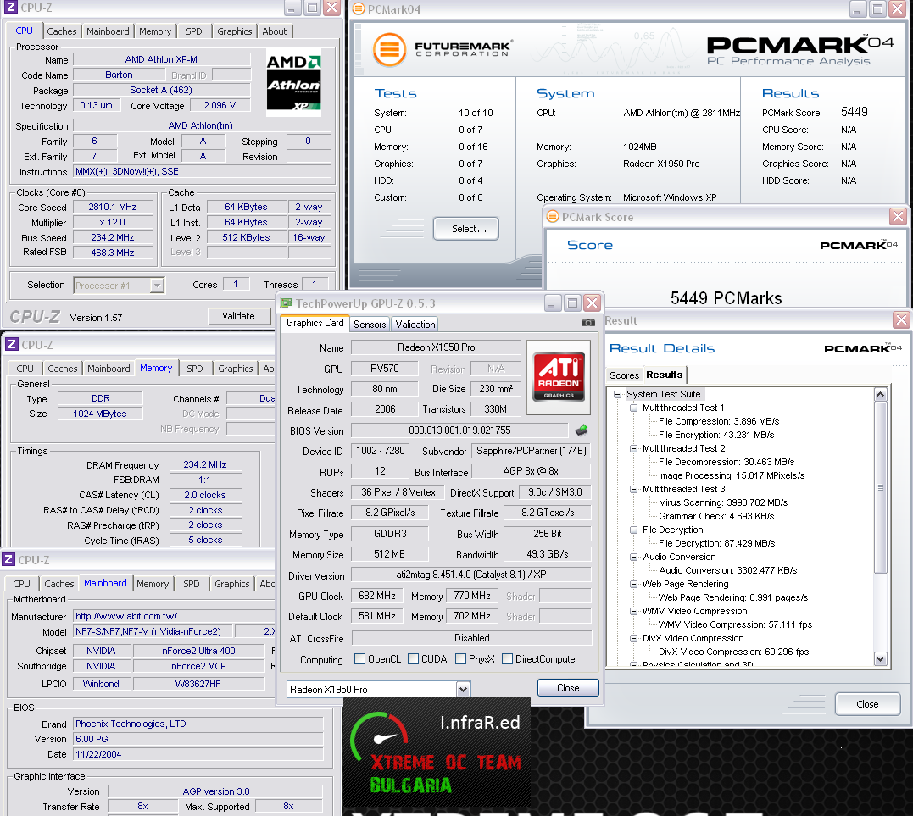This screenshot has width=913, height=816.
Task: Collapse the System Test Suite tree node
Action: (617, 394)
